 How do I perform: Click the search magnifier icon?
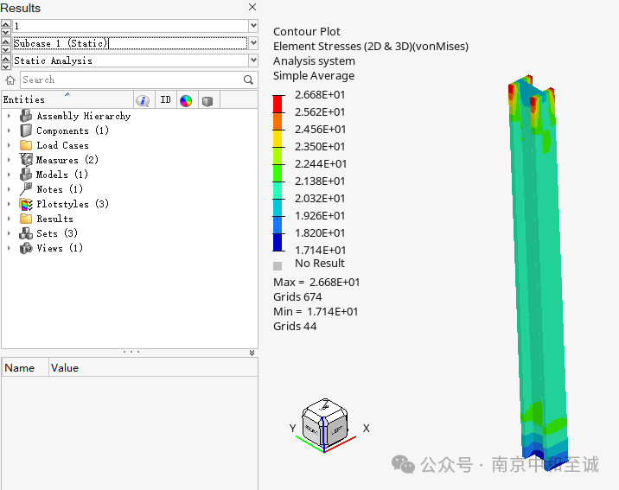coord(248,80)
